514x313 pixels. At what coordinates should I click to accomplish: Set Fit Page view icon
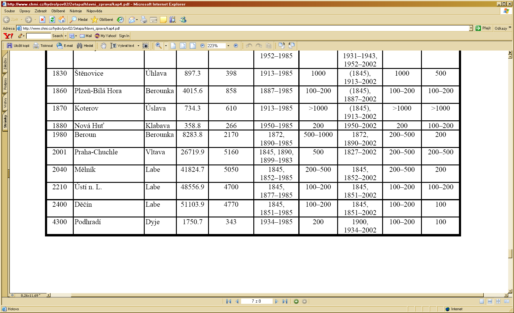183,46
